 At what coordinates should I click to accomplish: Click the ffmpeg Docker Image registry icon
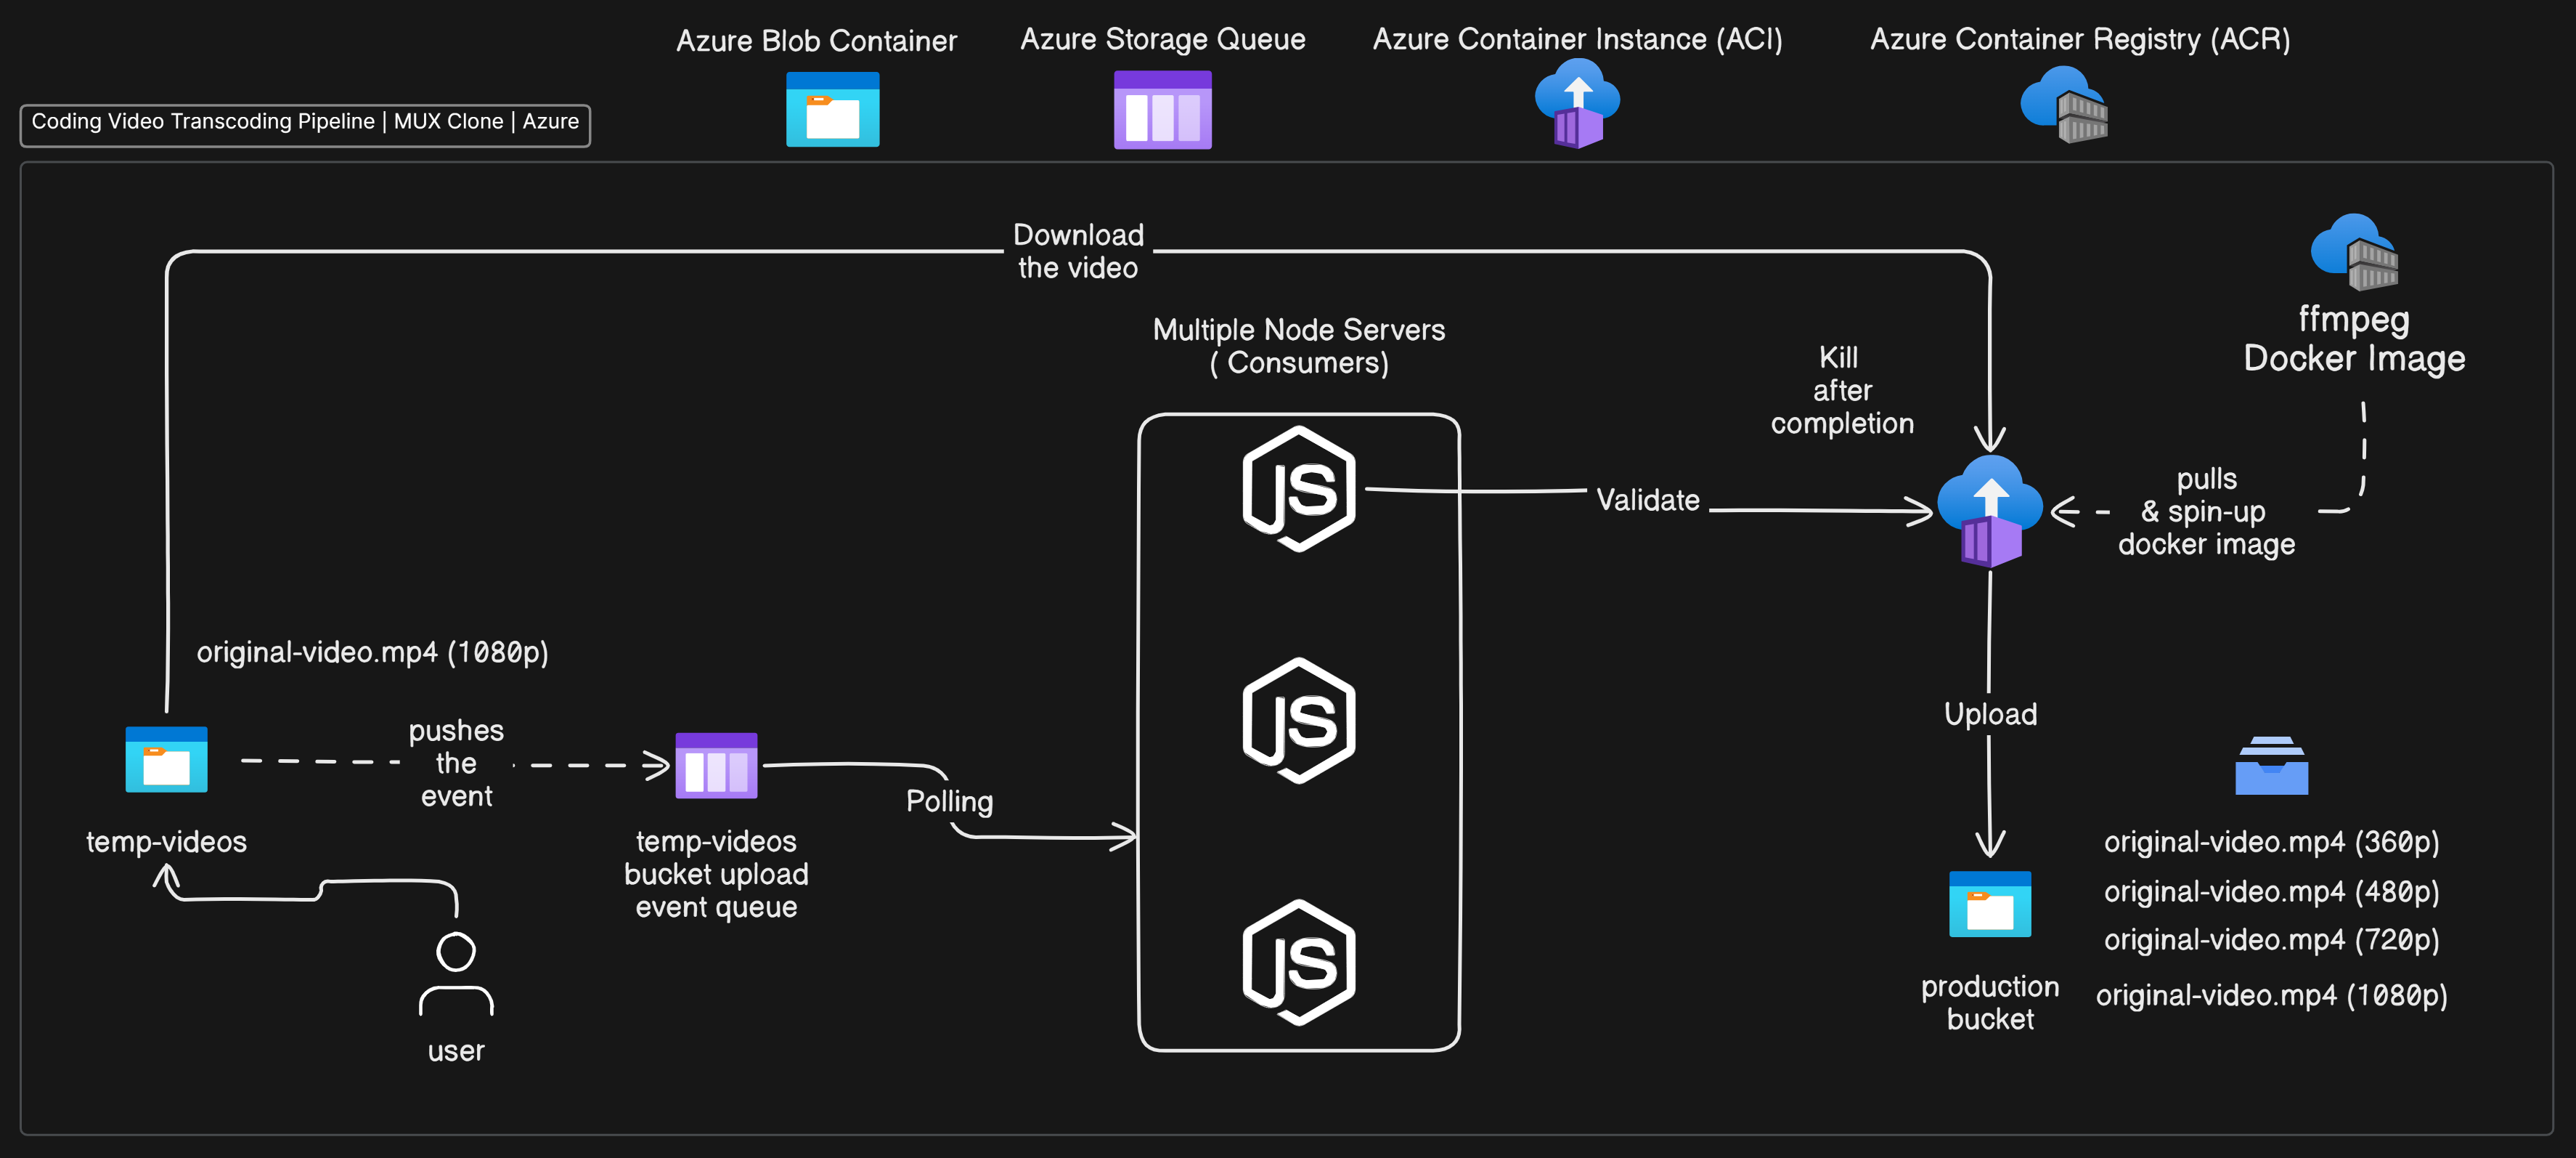point(2355,252)
